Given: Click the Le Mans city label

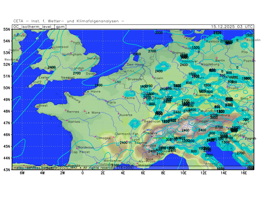Looking at the screenshot, I should tap(93, 112).
